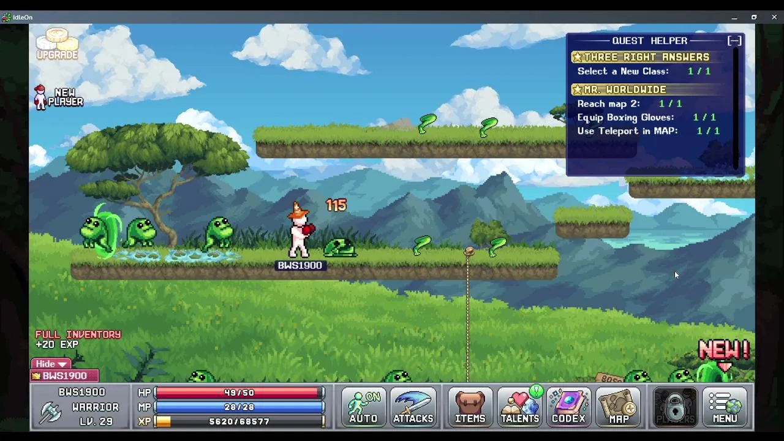The width and height of the screenshot is (784, 441).
Task: Click the green leaf drop on upper platform left
Action: tap(427, 123)
